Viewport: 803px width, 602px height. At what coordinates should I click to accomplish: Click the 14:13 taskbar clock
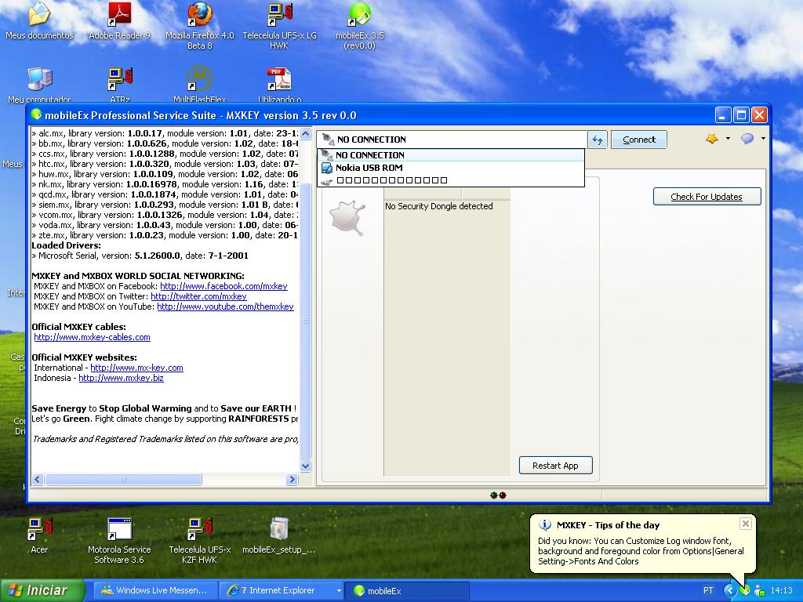pos(782,591)
